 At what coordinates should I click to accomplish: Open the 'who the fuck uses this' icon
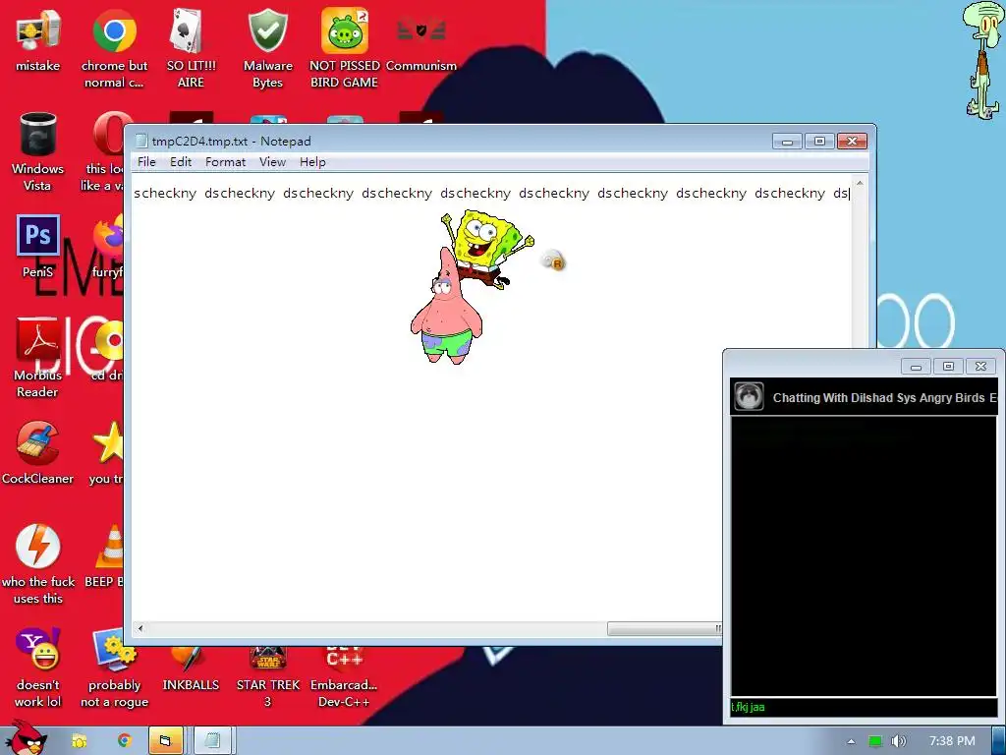(38, 565)
